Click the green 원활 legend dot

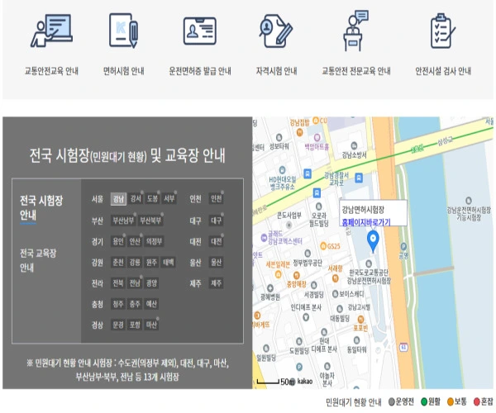[424, 402]
